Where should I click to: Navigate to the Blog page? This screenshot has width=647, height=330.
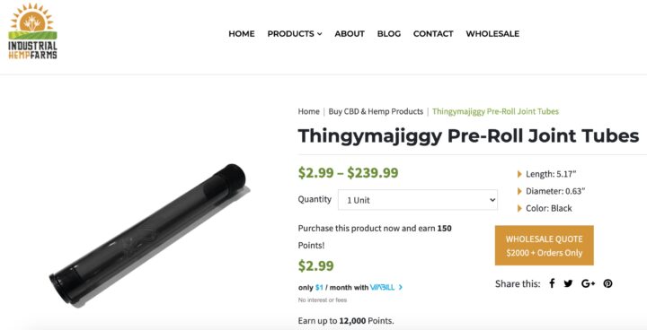[x=389, y=34]
